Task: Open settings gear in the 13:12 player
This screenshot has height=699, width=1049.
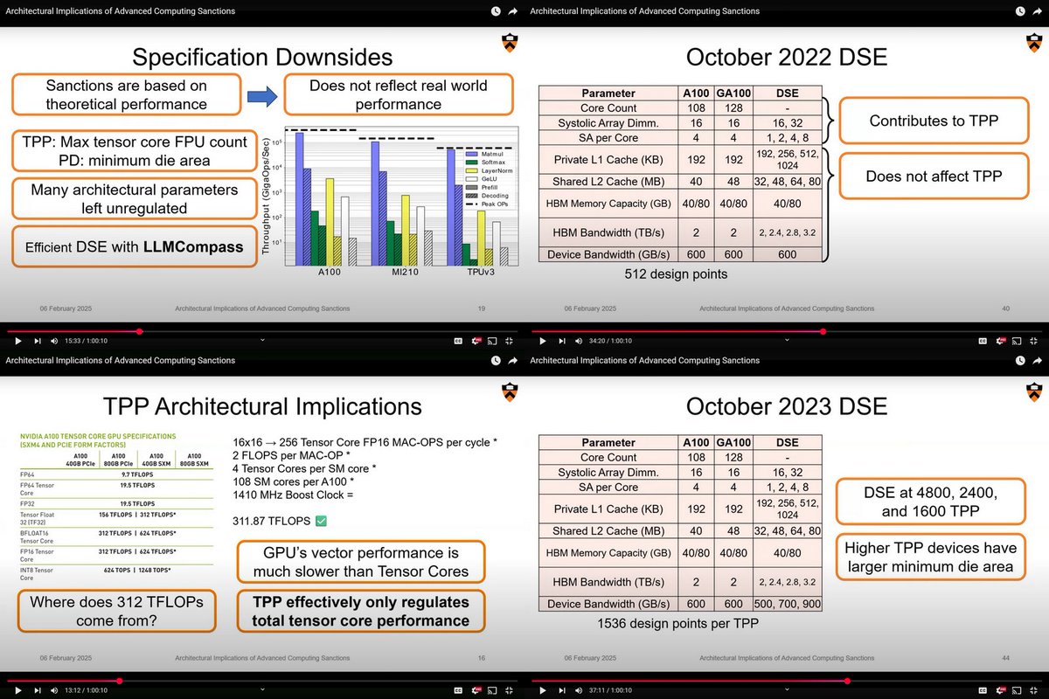Action: pos(476,690)
